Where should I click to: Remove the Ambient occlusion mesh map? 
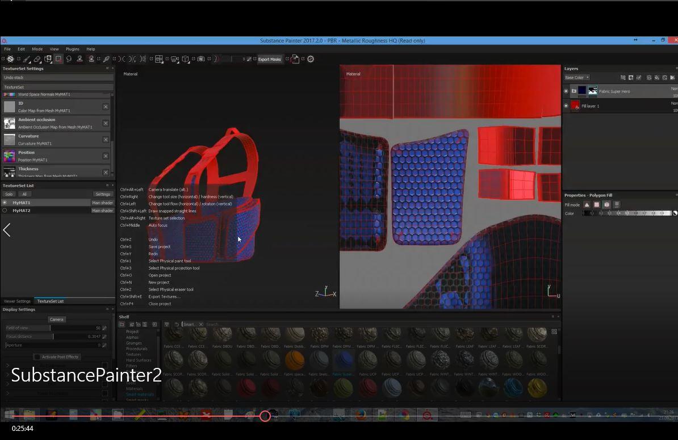pyautogui.click(x=106, y=123)
